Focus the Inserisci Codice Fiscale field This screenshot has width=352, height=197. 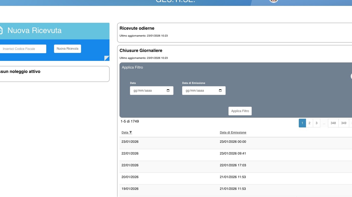coord(23,49)
